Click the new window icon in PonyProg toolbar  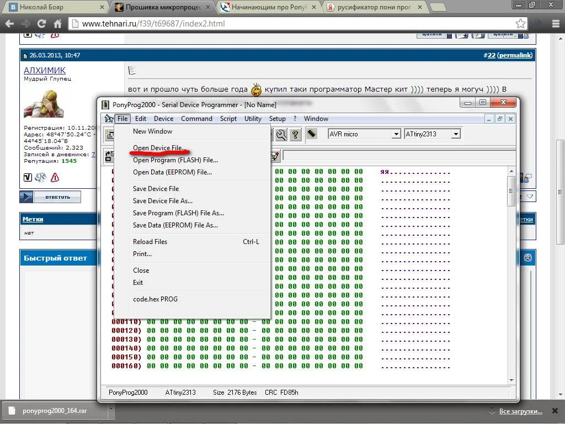(x=110, y=135)
